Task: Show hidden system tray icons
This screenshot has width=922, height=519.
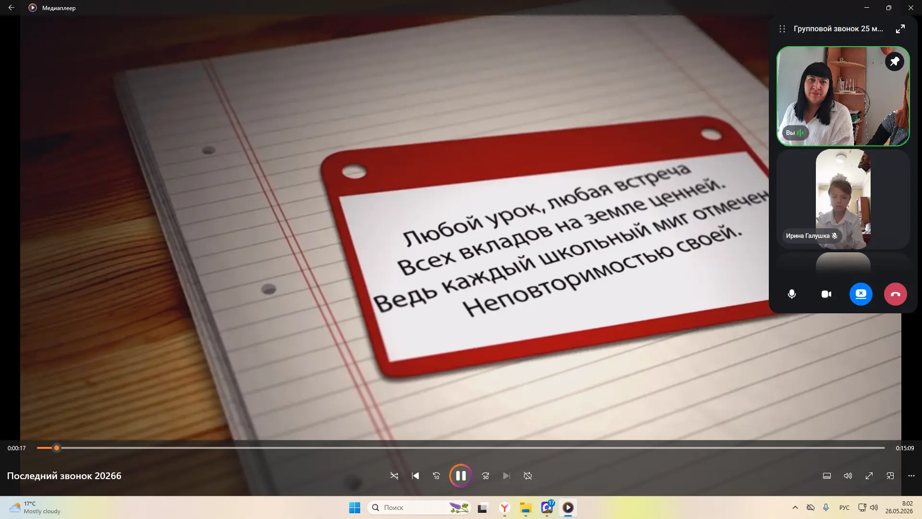Action: pyautogui.click(x=795, y=507)
